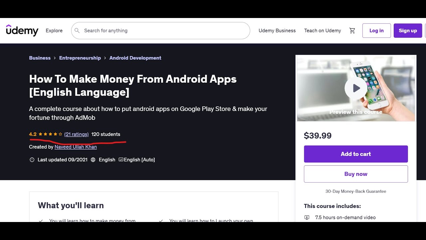Image resolution: width=426 pixels, height=240 pixels.
Task: Click the on-demand video icon
Action: (x=307, y=217)
